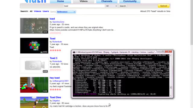Viewport: 193px width, 108px height.
Task: Click the CMD window title bar text
Action: pos(116,52)
